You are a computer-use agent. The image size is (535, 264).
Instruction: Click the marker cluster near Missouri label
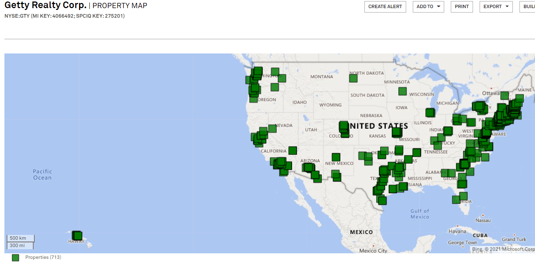point(397,132)
